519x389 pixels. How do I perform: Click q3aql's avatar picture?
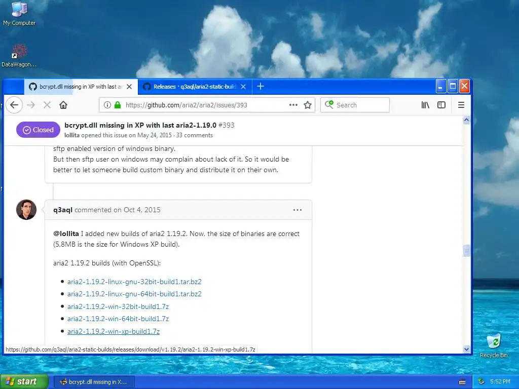coord(26,210)
